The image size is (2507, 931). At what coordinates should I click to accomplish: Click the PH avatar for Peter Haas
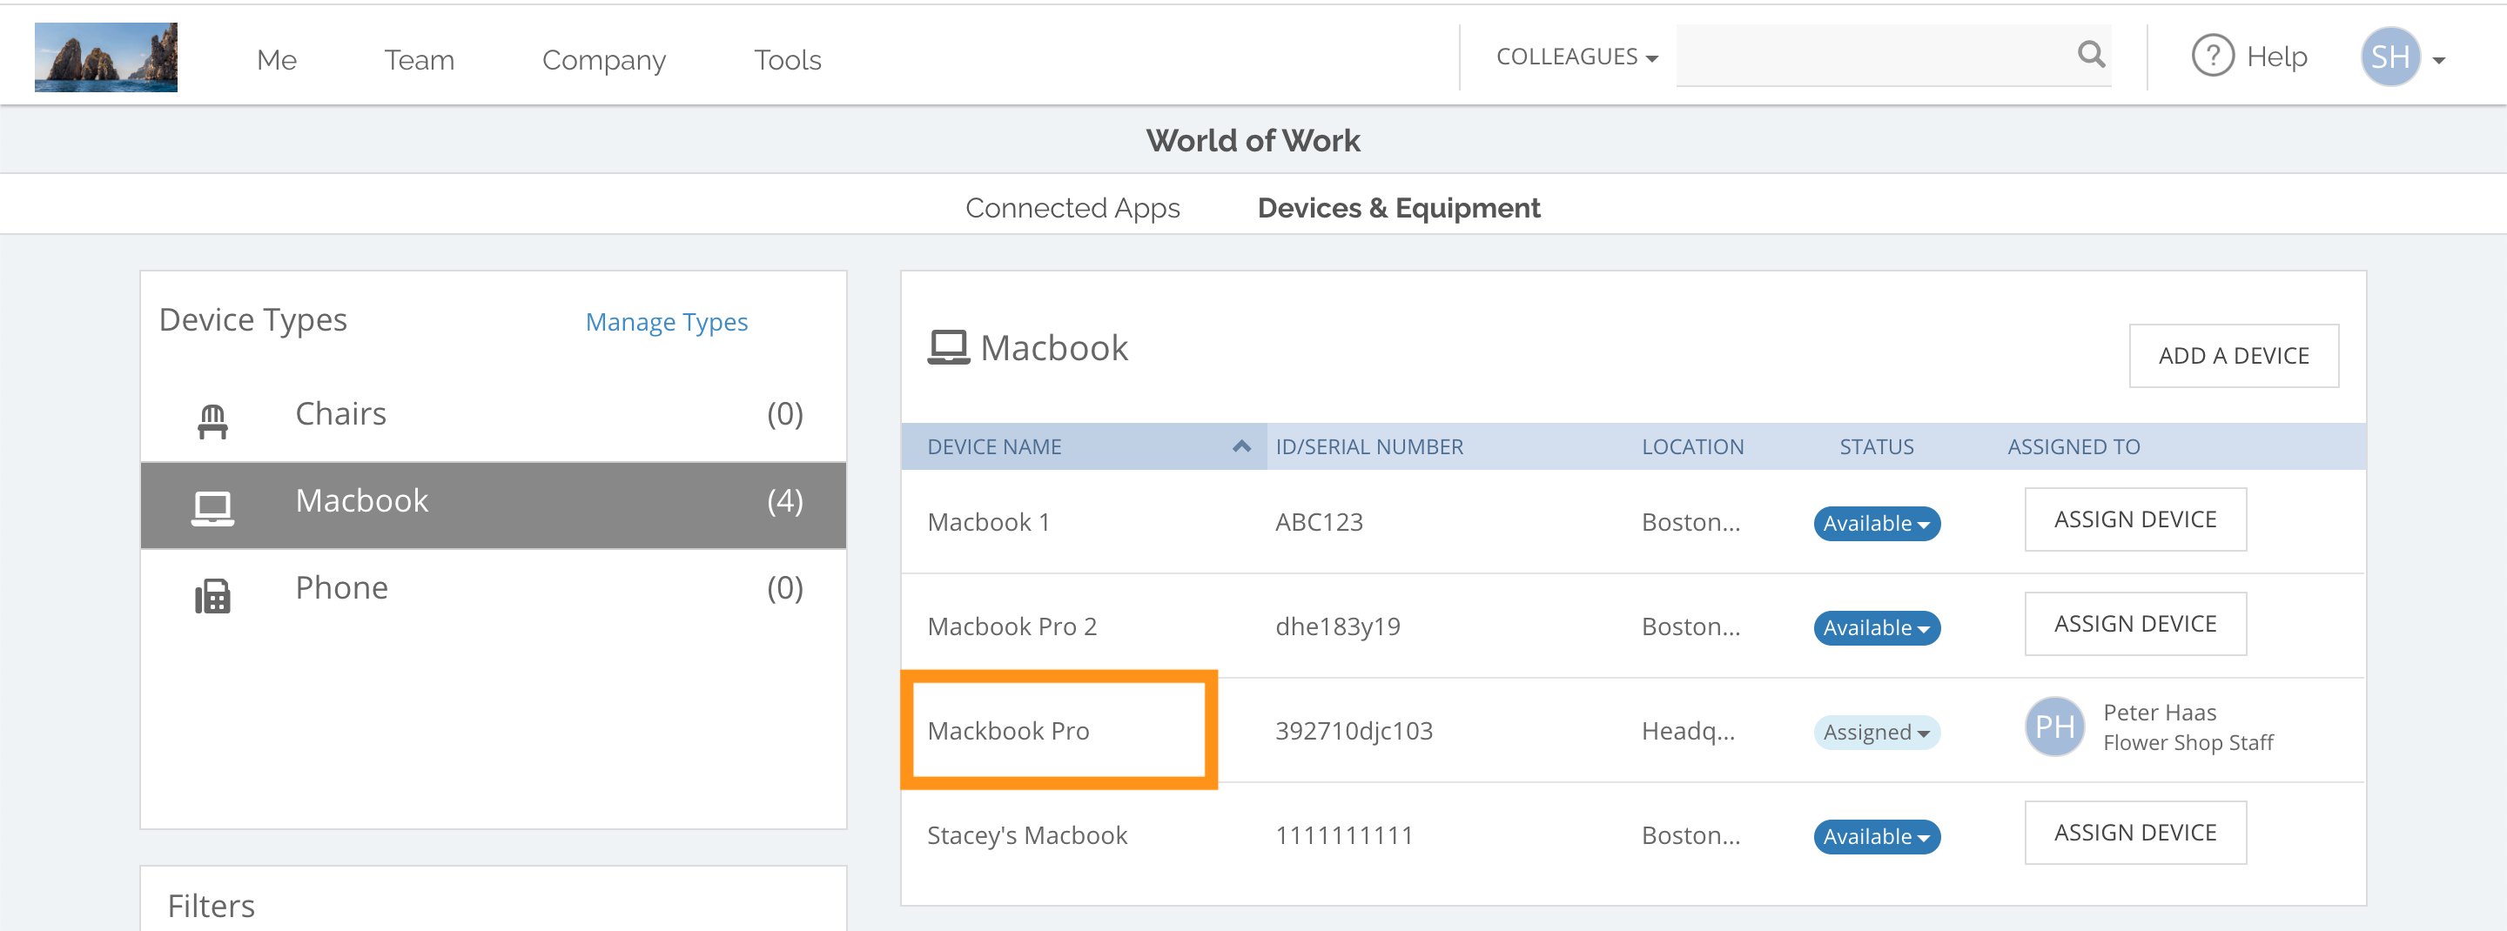(x=2054, y=726)
